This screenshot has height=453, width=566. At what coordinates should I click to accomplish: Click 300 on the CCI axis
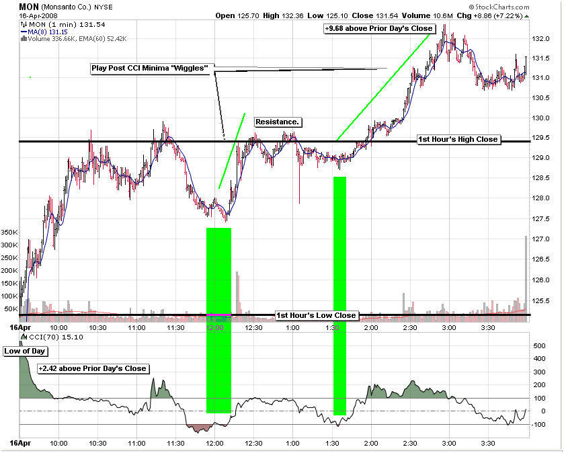pos(539,372)
